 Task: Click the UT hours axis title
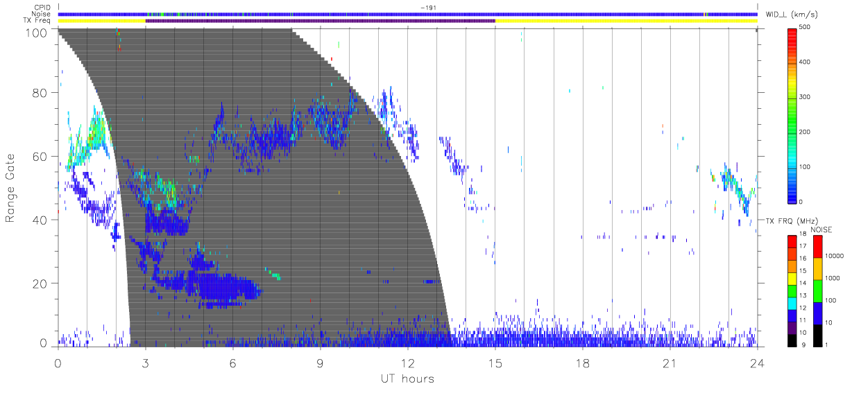407,379
